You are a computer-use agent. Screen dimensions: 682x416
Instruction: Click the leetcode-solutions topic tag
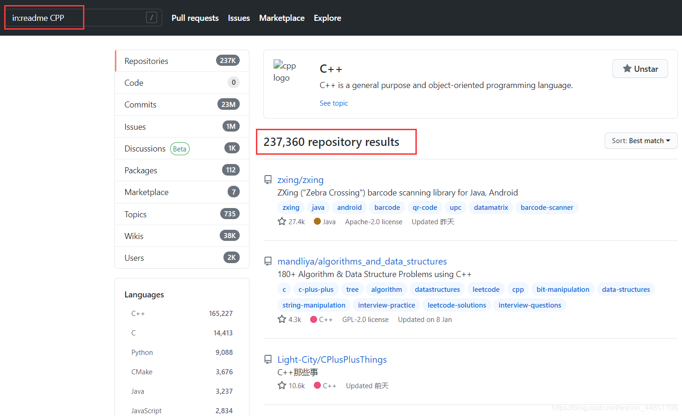[x=457, y=305]
